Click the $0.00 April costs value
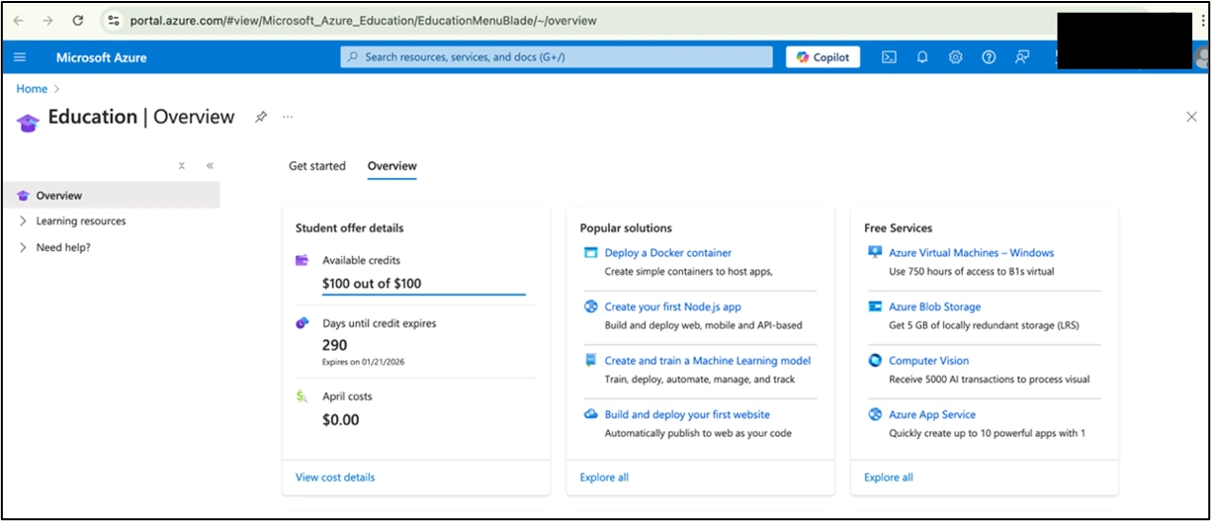The width and height of the screenshot is (1211, 521). (341, 420)
